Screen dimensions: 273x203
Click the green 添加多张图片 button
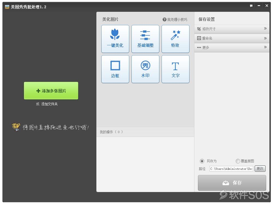pos(51,91)
